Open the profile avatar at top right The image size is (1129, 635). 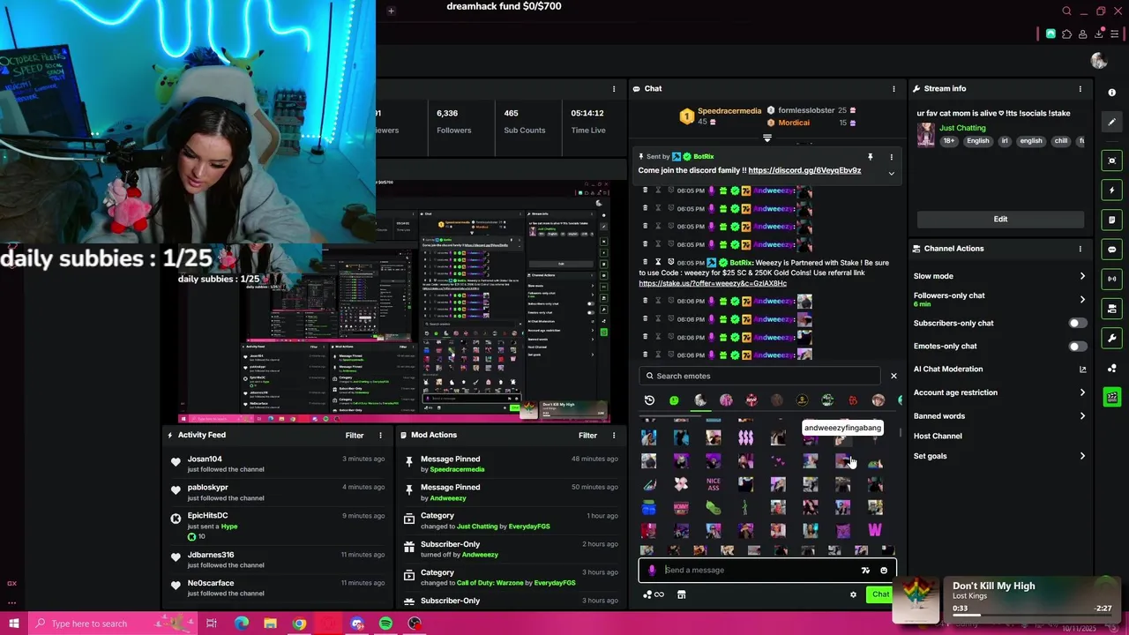[x=1099, y=61]
